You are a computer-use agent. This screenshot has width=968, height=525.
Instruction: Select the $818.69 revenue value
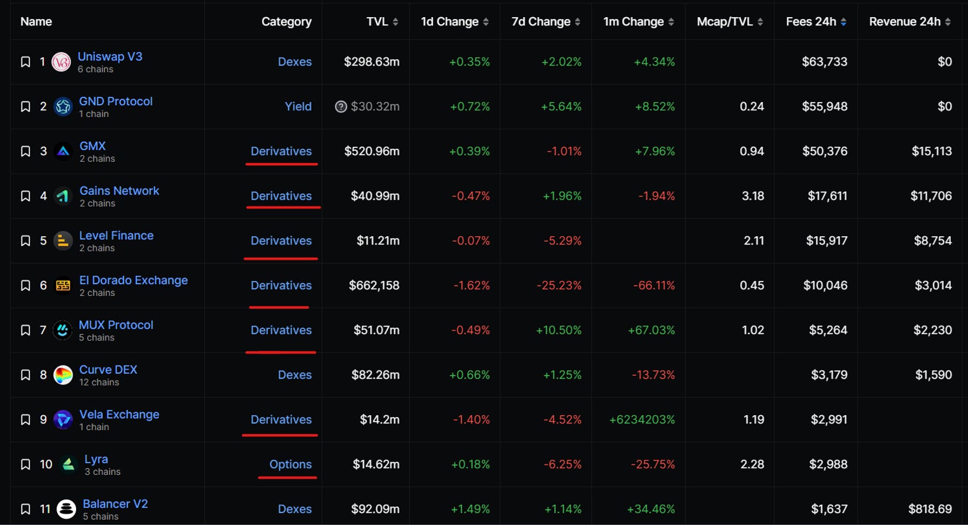pyautogui.click(x=930, y=509)
